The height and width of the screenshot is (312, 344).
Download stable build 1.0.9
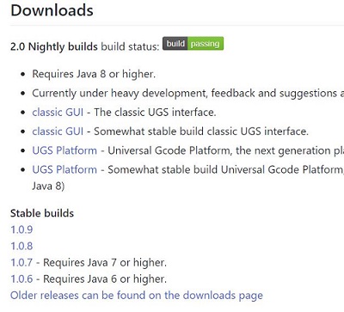click(x=21, y=229)
